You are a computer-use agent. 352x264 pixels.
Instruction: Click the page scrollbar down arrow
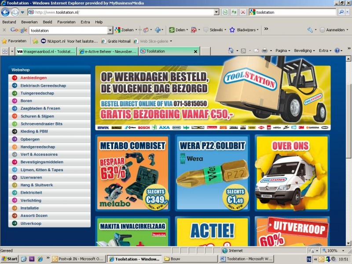click(x=348, y=243)
